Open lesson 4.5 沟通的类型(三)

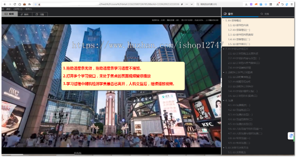tap(240, 124)
